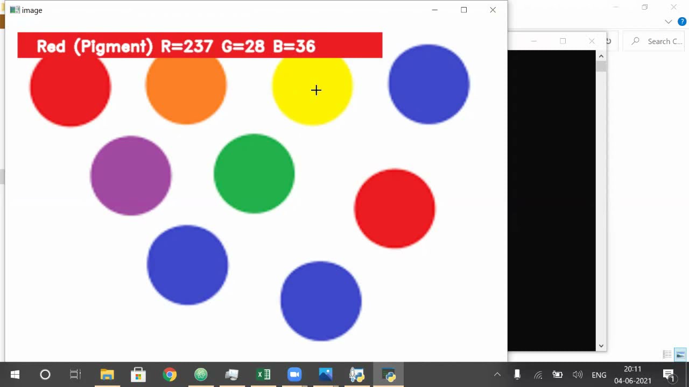
Task: Click the green circle in the image
Action: [254, 174]
